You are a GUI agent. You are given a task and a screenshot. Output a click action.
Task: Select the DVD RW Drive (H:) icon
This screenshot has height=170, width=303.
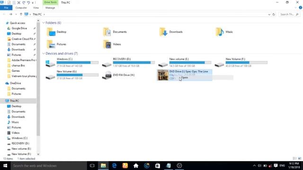[107, 76]
